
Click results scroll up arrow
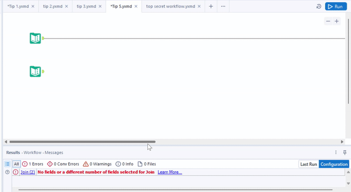[348, 172]
